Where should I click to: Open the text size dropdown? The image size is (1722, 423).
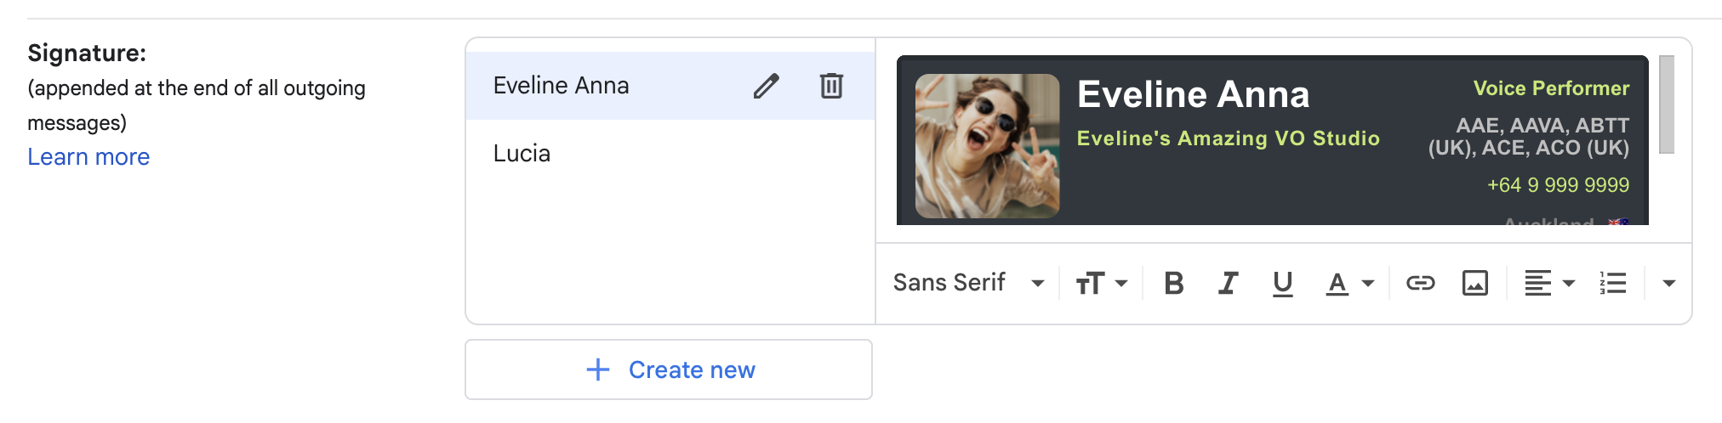(1101, 283)
